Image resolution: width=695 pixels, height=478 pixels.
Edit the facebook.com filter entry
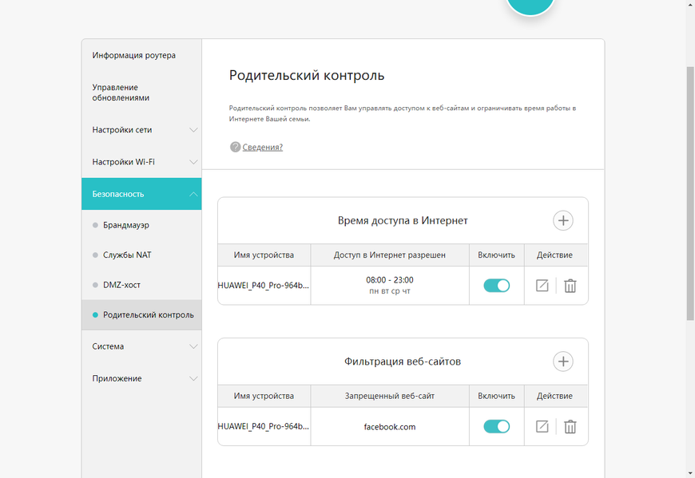coord(542,427)
